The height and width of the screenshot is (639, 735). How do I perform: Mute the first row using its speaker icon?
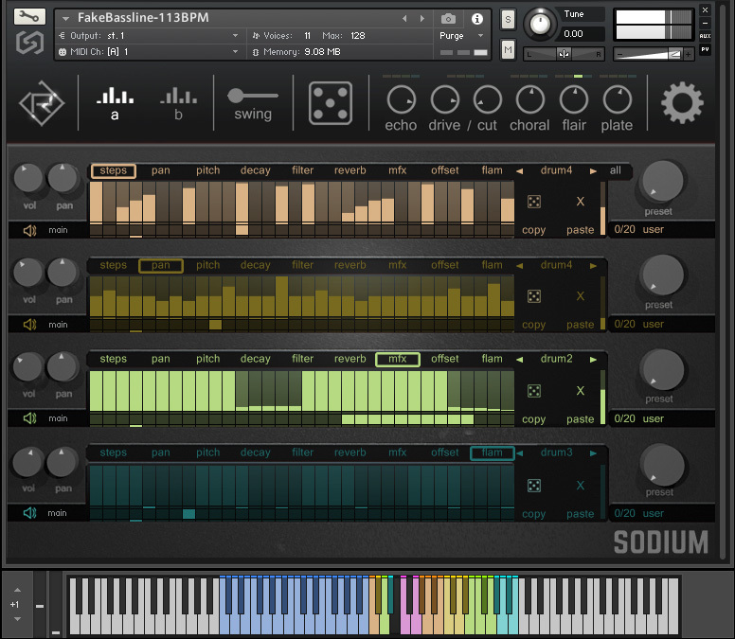30,230
